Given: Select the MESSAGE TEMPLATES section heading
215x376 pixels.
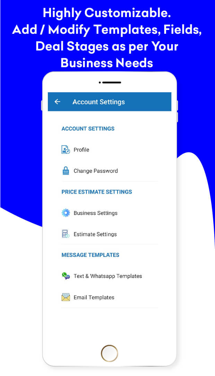Looking at the screenshot, I should pos(90,255).
